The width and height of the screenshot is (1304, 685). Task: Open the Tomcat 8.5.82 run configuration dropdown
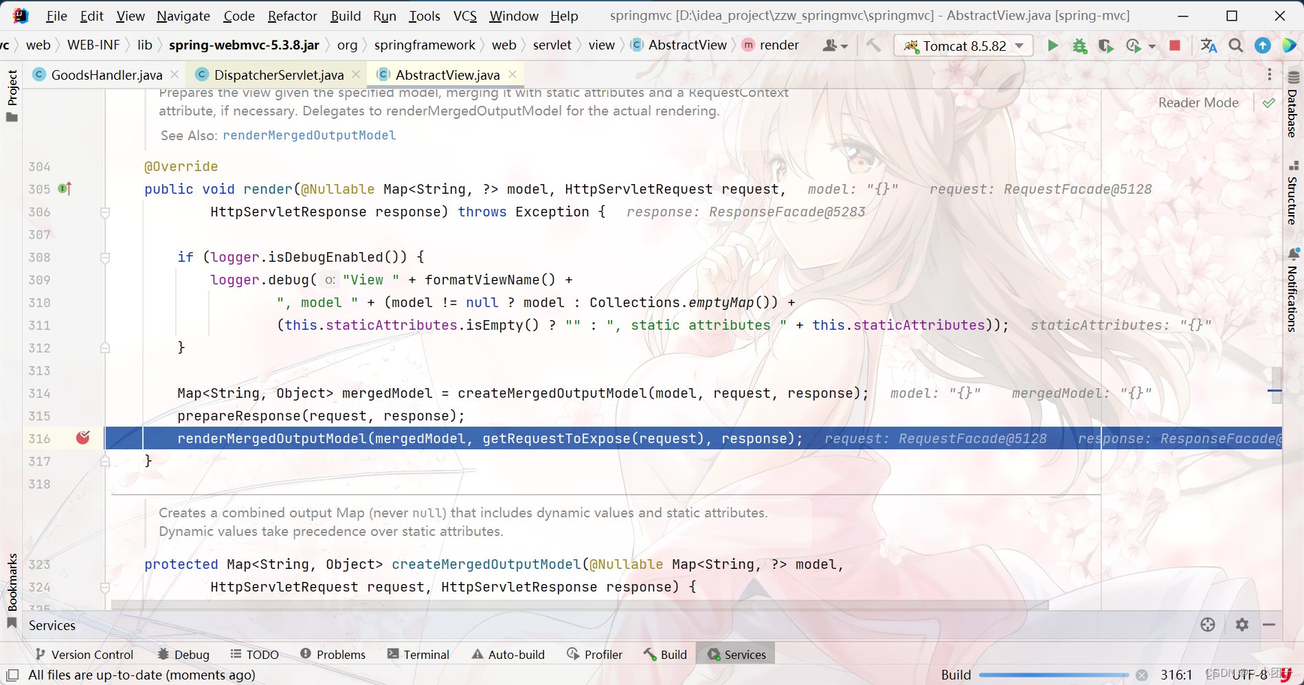pos(963,45)
